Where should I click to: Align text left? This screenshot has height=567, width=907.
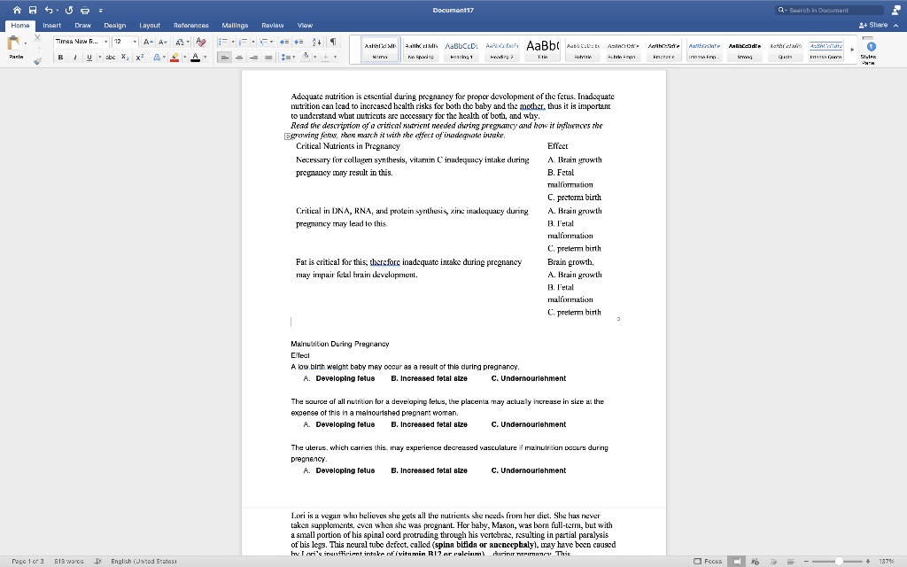coord(224,58)
